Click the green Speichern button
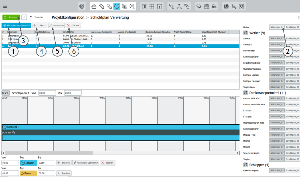The height and width of the screenshot is (177, 300). click(x=11, y=17)
